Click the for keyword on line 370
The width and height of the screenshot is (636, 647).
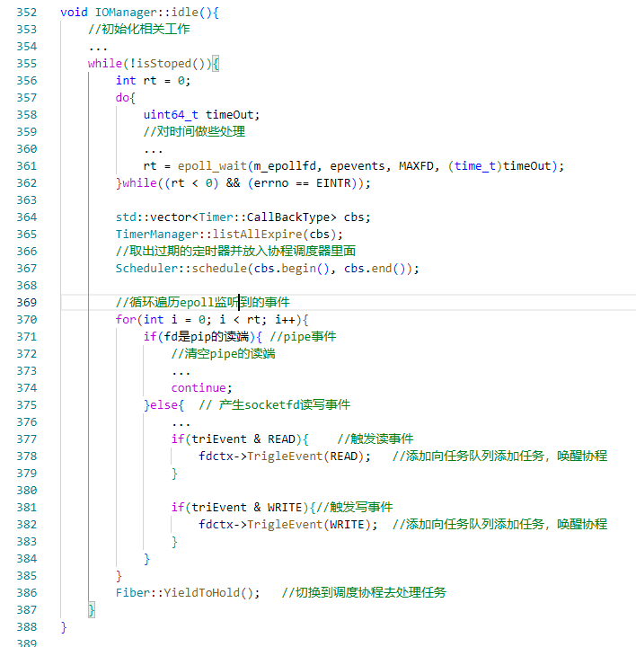[126, 319]
